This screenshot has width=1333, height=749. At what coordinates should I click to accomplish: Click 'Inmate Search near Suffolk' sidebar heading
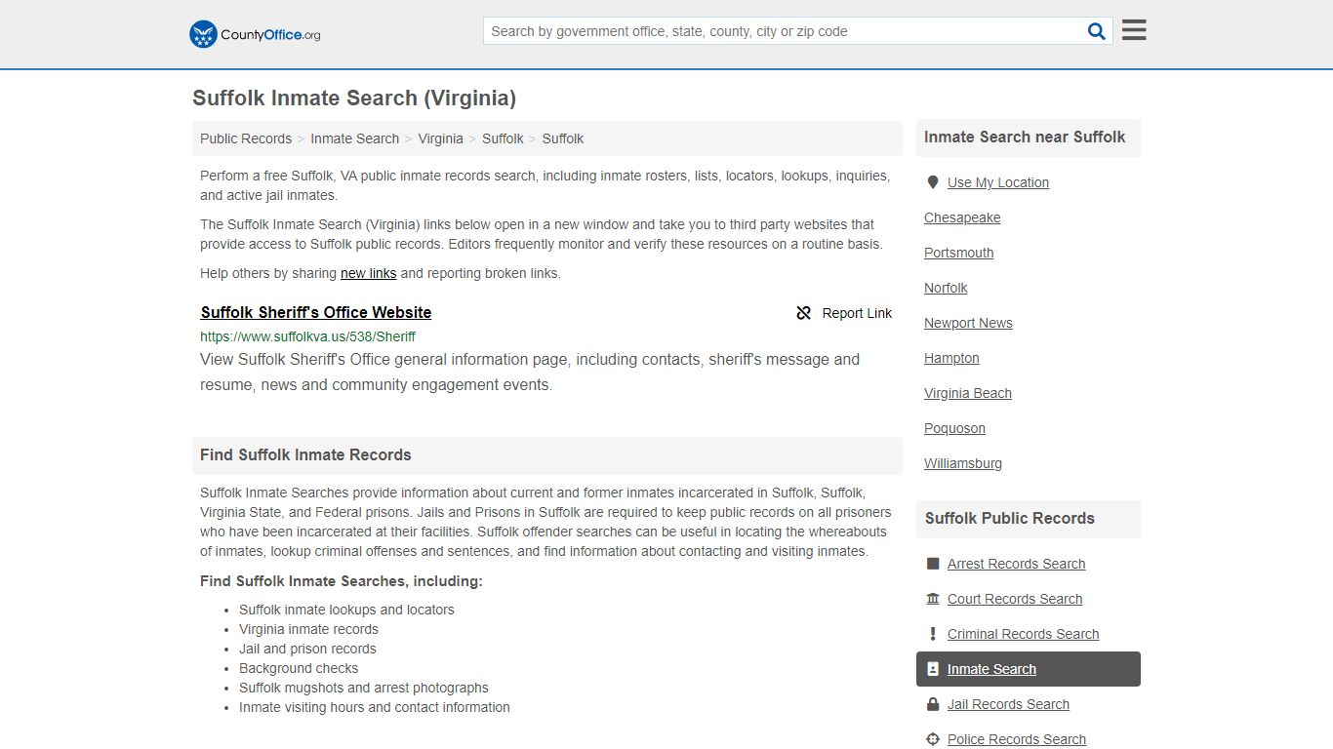tap(1025, 138)
